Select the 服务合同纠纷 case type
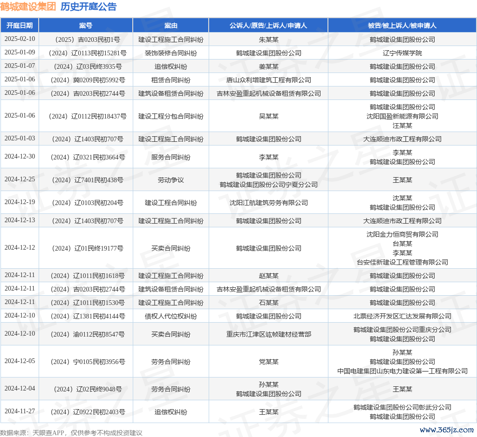477x437 pixels. [x=170, y=157]
